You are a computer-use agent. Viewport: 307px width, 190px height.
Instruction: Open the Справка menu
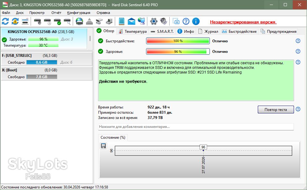tap(103, 13)
